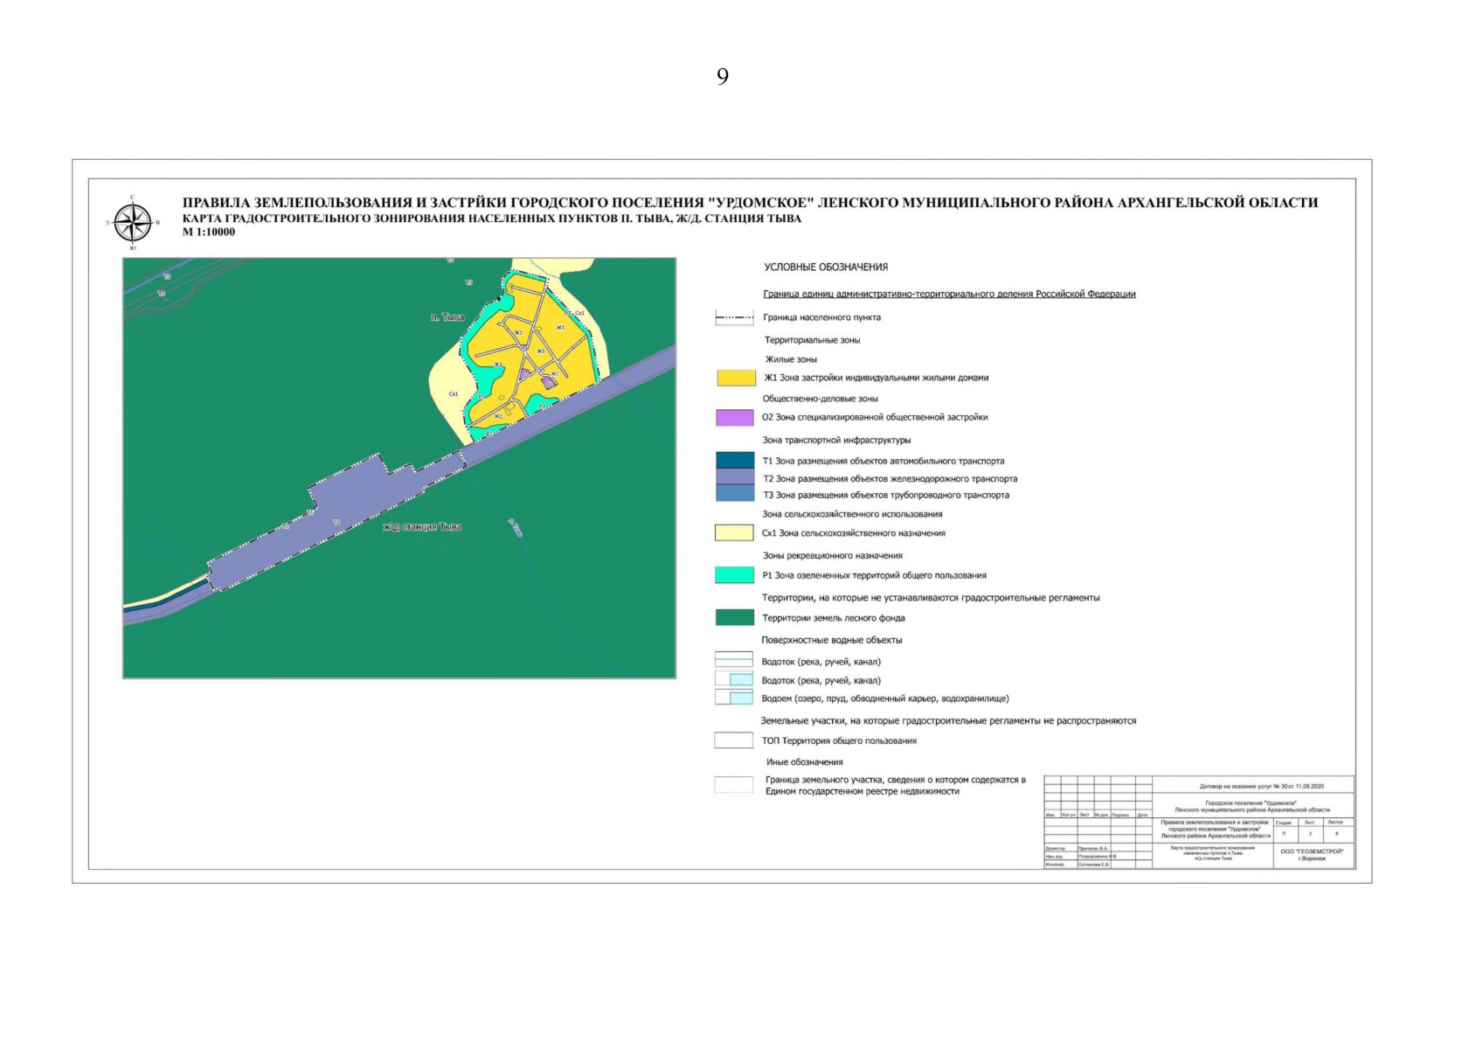Click the contract line 'Договор на оказание услуг № 30'
This screenshot has height=1049, width=1483.
[x=1262, y=787]
